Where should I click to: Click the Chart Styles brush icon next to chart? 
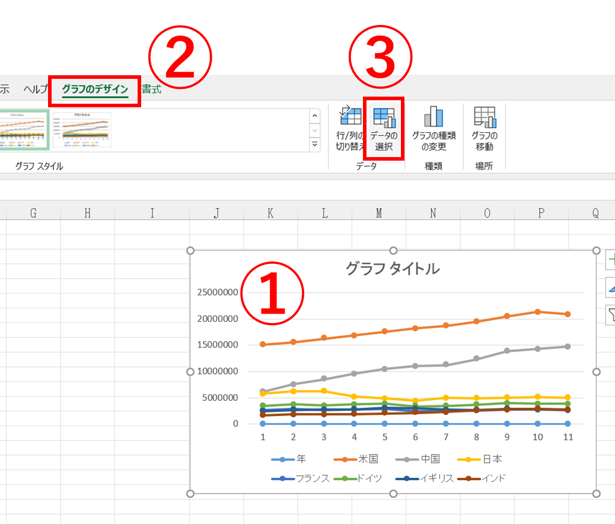[611, 287]
